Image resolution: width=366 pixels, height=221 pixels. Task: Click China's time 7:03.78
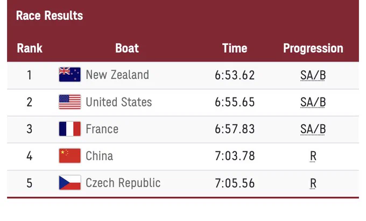[235, 156]
